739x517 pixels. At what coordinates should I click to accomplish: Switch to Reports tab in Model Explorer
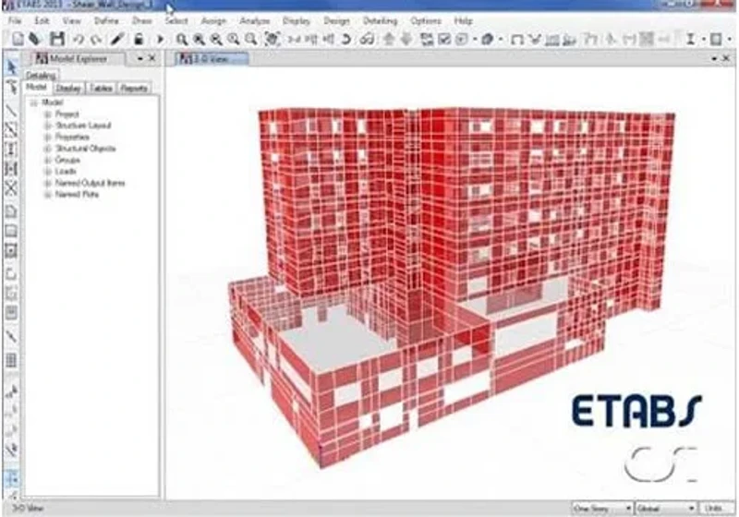click(134, 88)
